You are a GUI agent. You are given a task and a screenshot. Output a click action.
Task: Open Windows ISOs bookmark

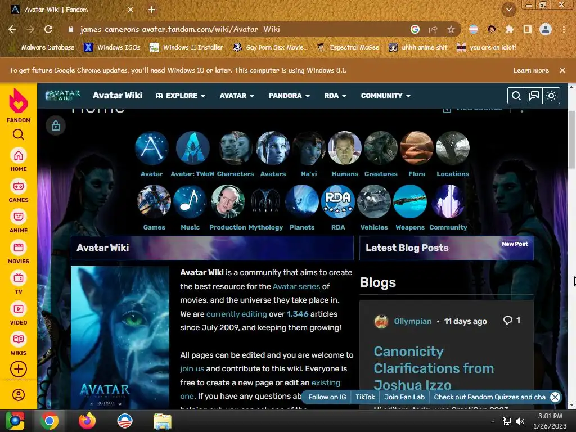[112, 47]
